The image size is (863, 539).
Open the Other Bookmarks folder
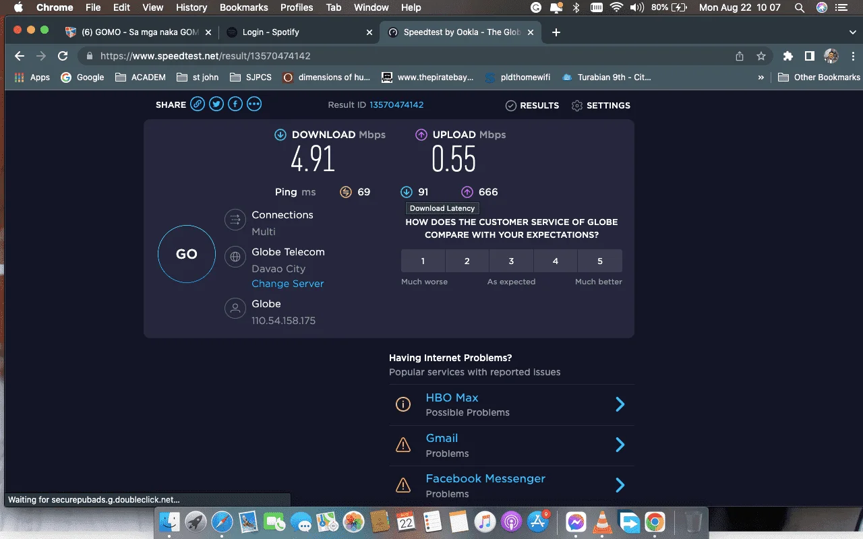(819, 77)
